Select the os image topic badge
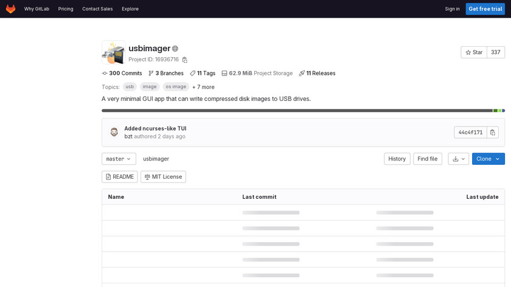The height and width of the screenshot is (287, 511). (x=176, y=87)
